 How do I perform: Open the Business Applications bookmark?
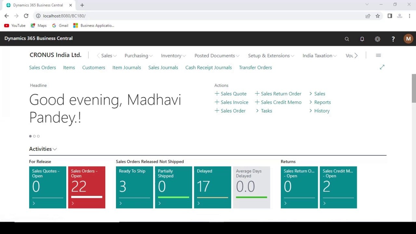pos(94,25)
